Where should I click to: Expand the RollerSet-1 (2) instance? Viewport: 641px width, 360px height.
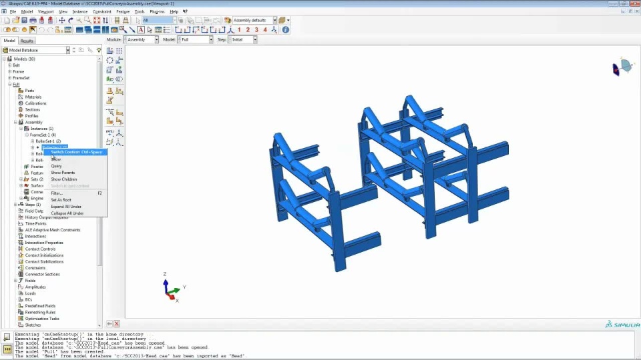coord(32,141)
